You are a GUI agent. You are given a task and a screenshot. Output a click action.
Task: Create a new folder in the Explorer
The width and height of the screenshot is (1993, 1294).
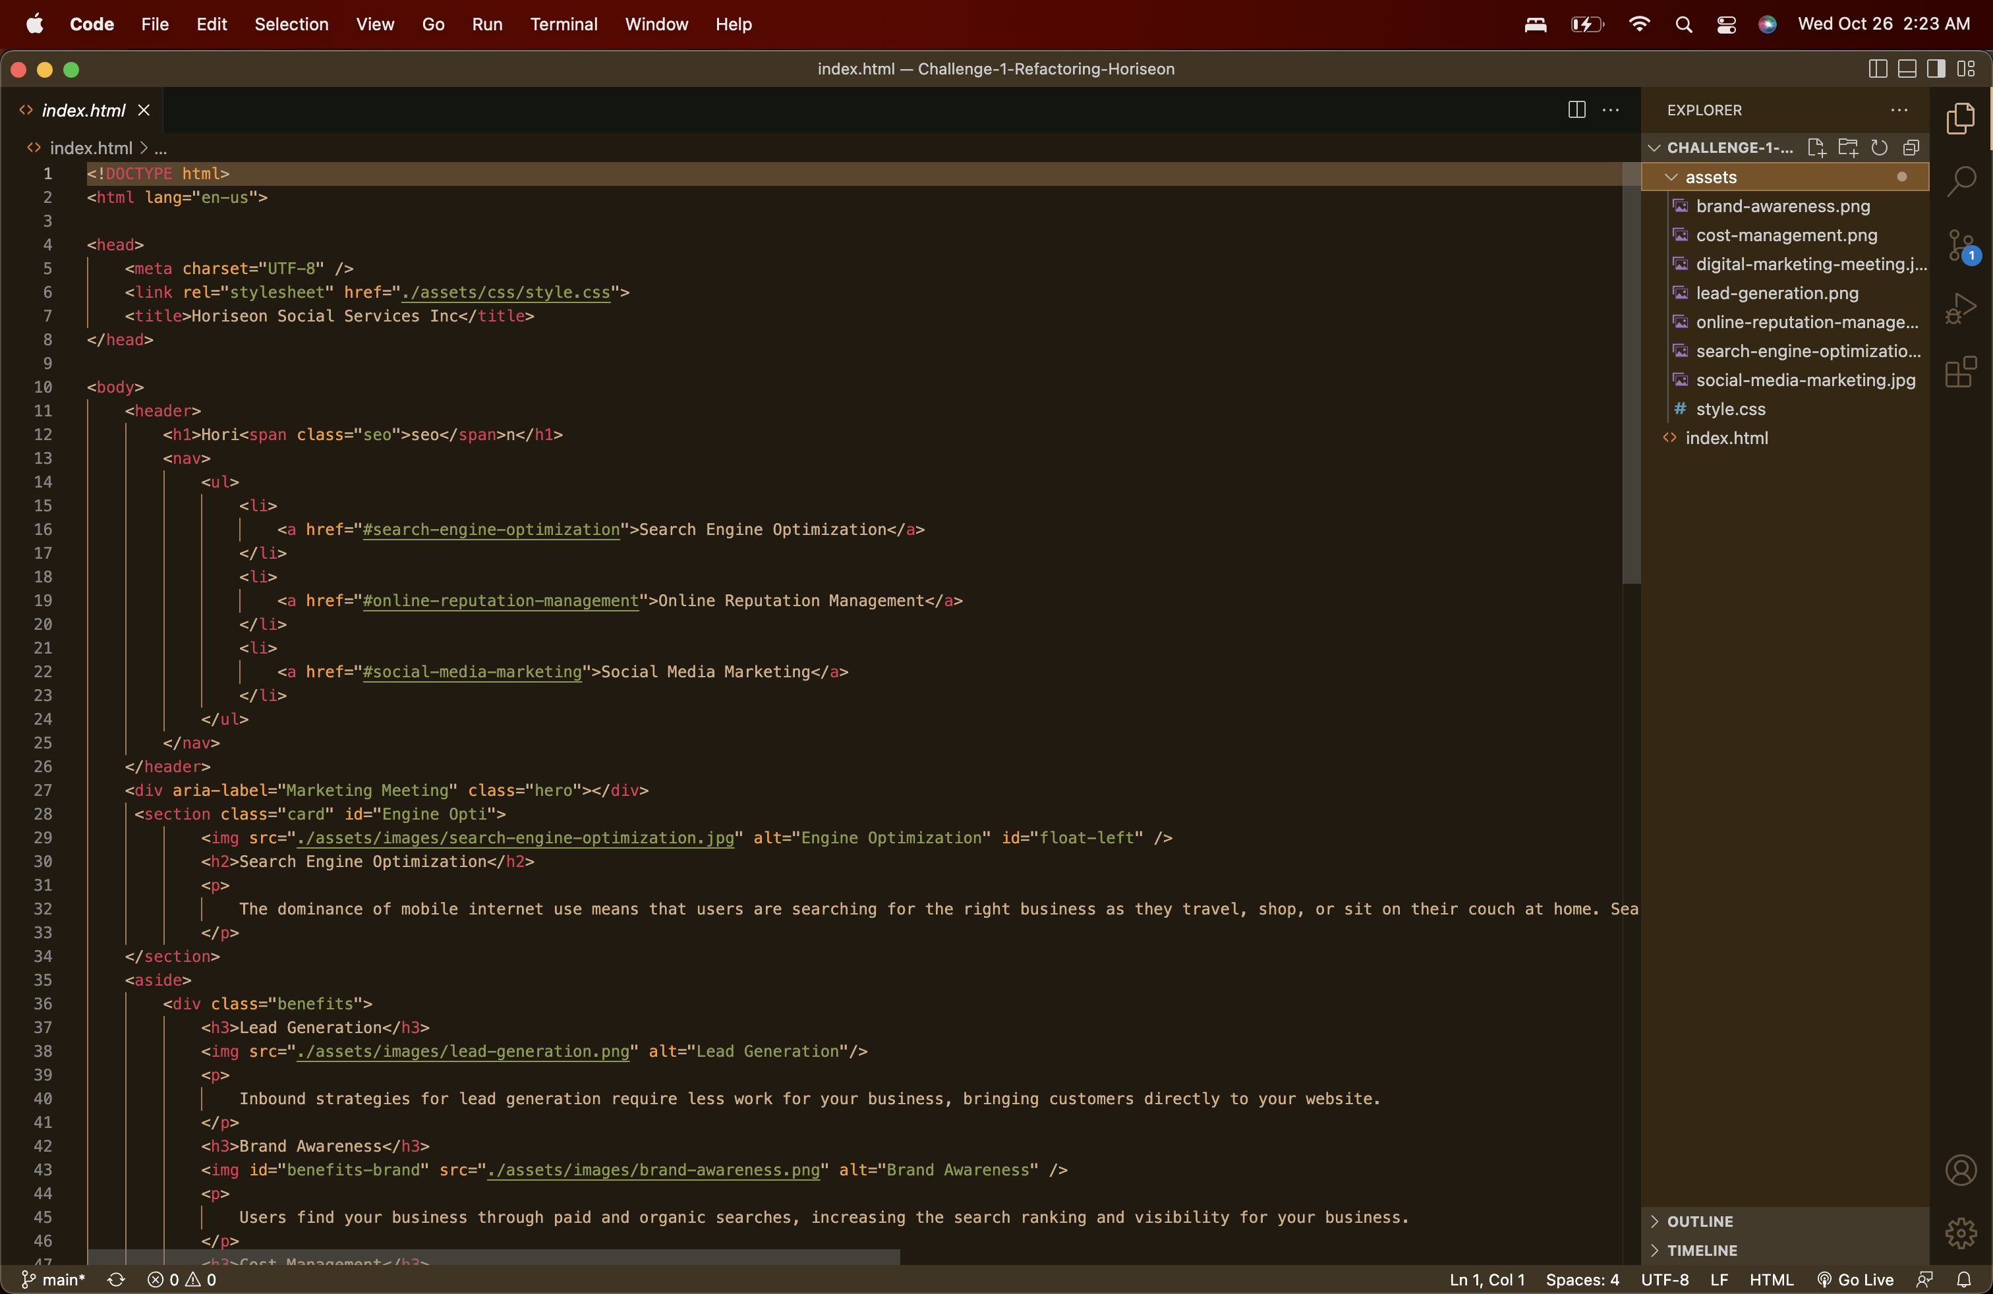[1849, 148]
